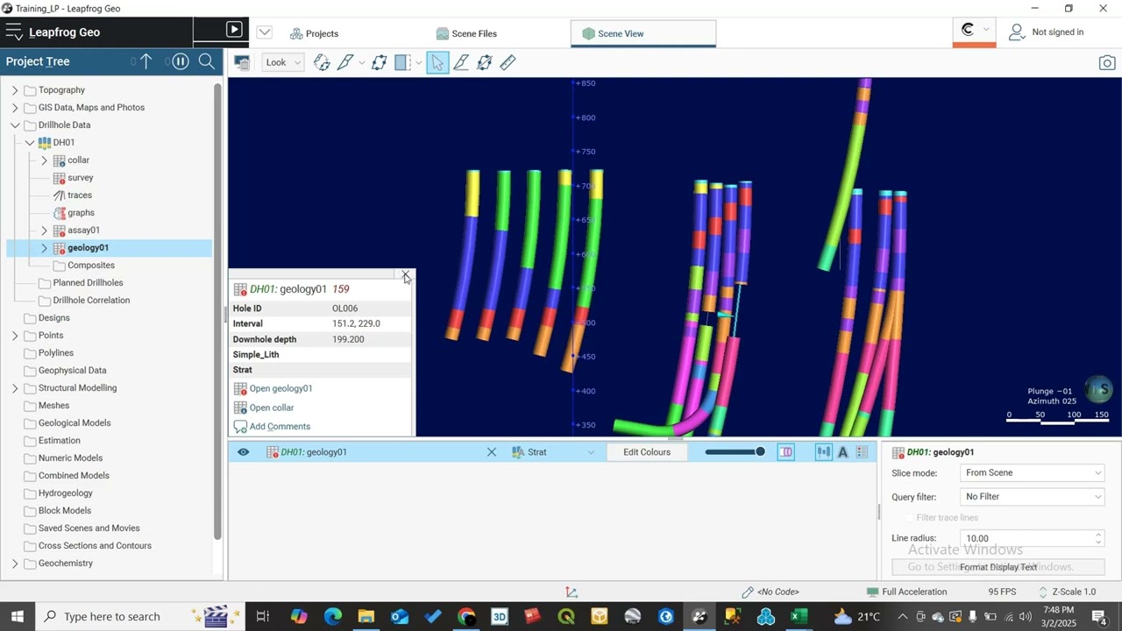Close the geology01 info popup
1122x631 pixels.
(x=406, y=275)
